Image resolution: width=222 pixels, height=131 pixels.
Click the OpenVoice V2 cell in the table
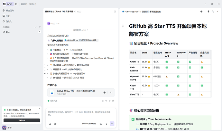coord(134,78)
